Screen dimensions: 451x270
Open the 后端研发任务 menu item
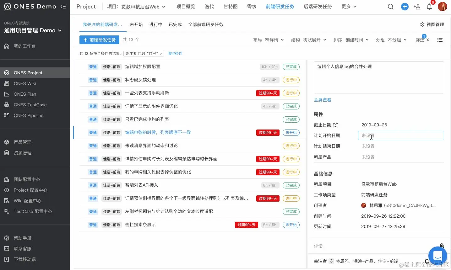(318, 6)
